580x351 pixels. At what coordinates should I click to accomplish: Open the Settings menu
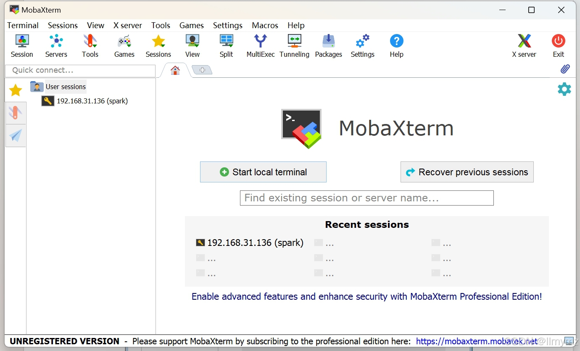[228, 25]
